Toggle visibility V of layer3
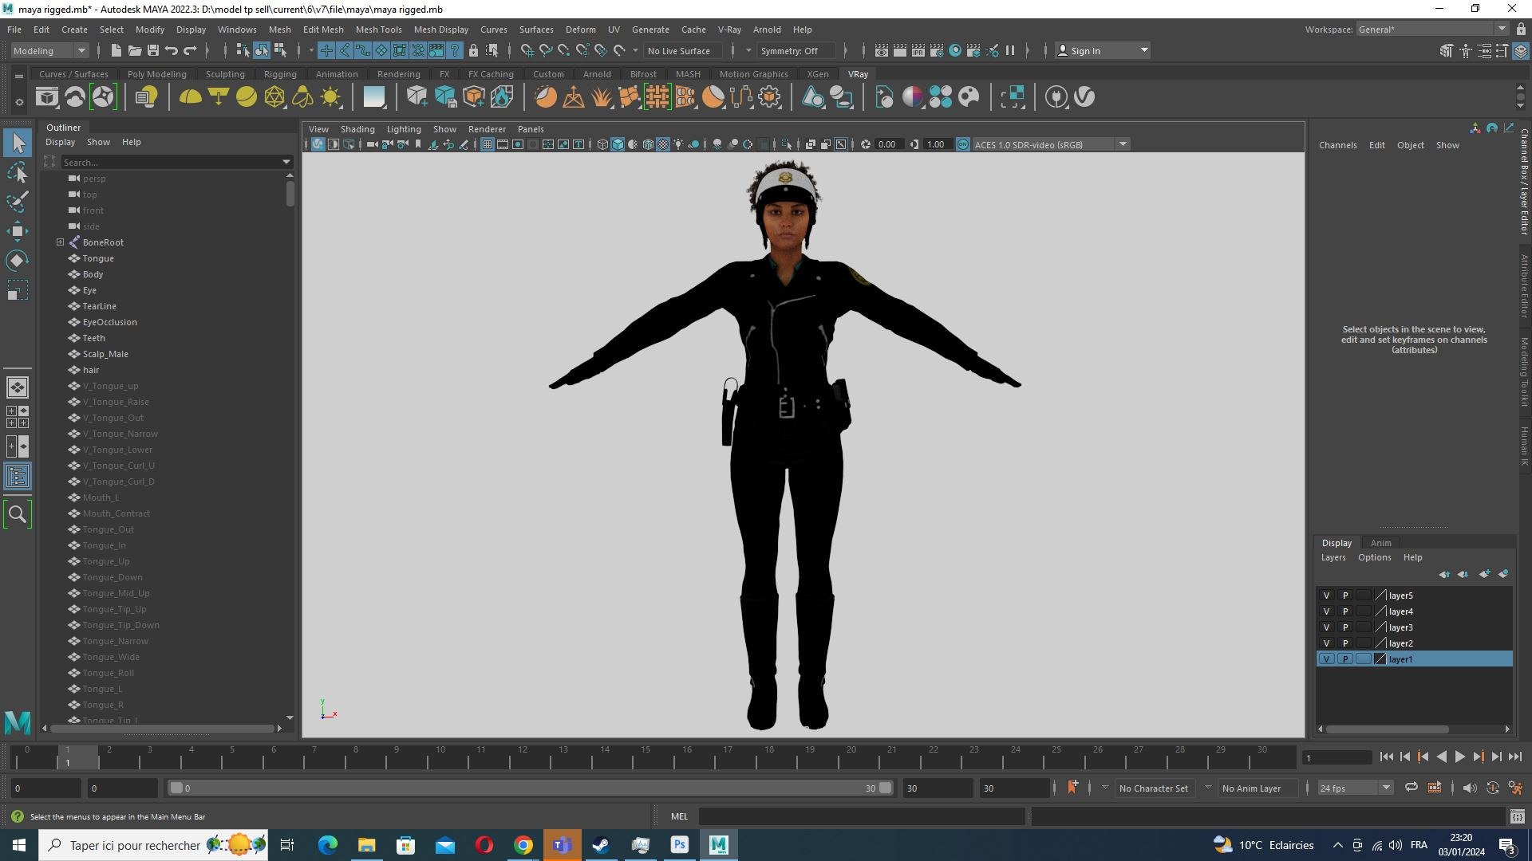The image size is (1532, 861). point(1326,627)
